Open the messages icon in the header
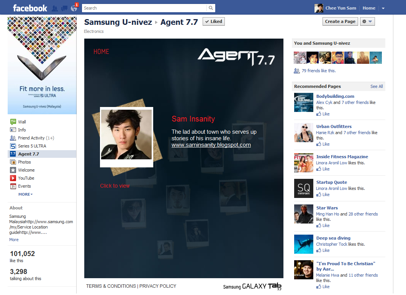The width and height of the screenshot is (406, 295). click(x=64, y=8)
